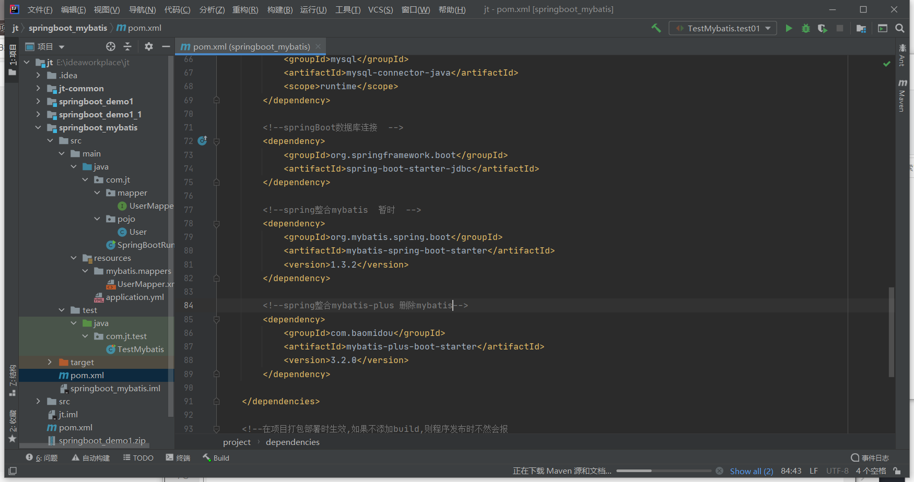Click the Maven download progress bar
This screenshot has height=482, width=914.
[663, 471]
